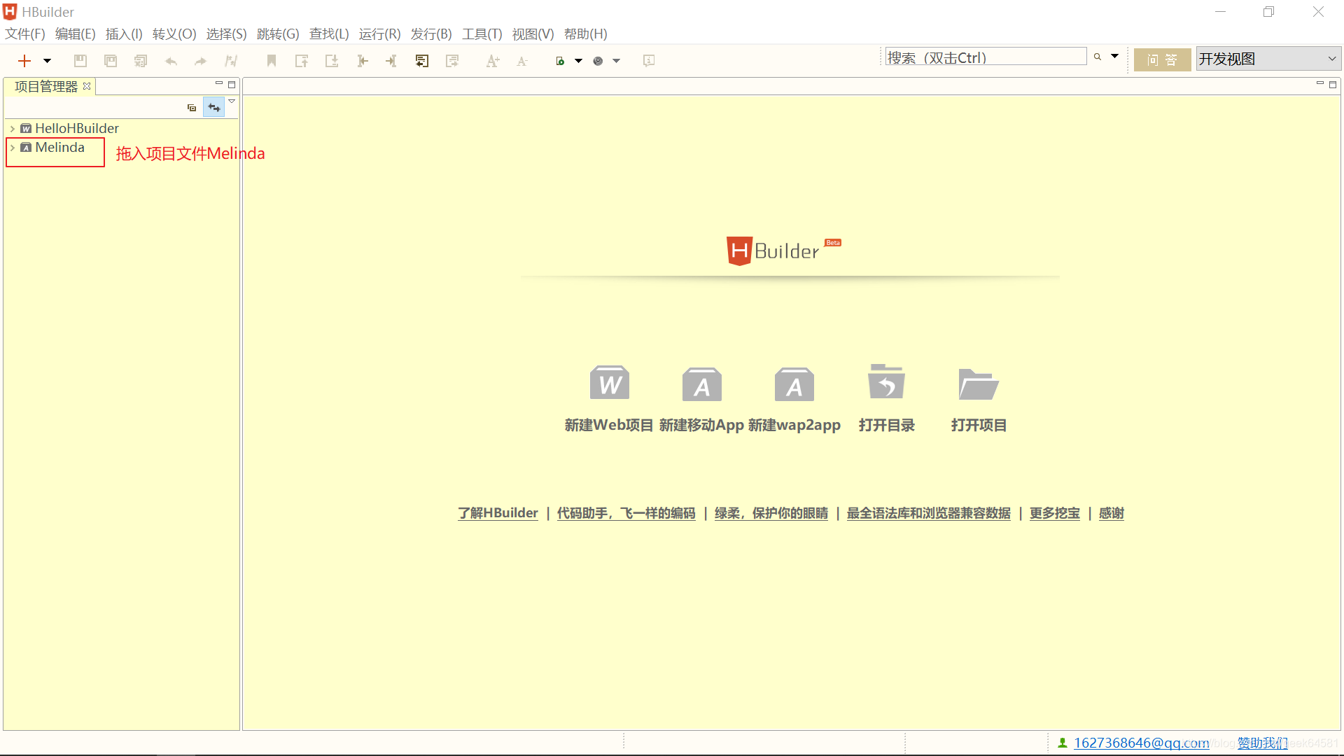This screenshot has width=1344, height=756.
Task: Click the Bookmark flag icon
Action: tap(272, 61)
